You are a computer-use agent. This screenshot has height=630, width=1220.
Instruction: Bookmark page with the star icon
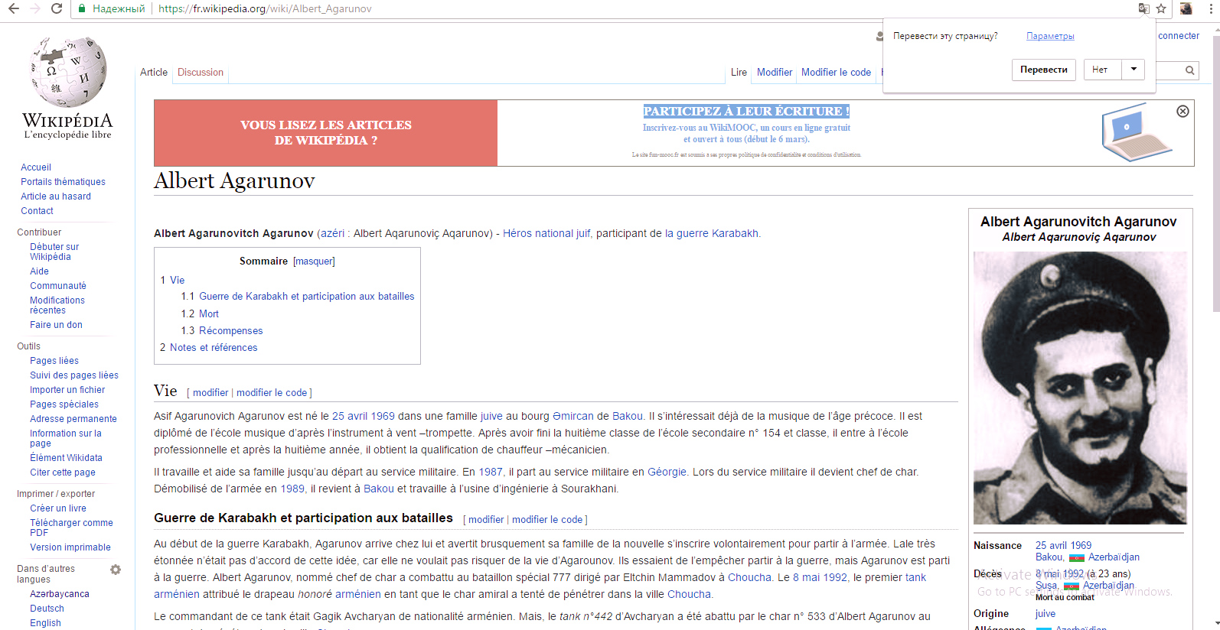pyautogui.click(x=1161, y=8)
